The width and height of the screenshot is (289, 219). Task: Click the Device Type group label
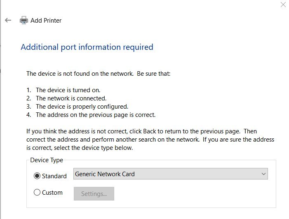(47, 160)
